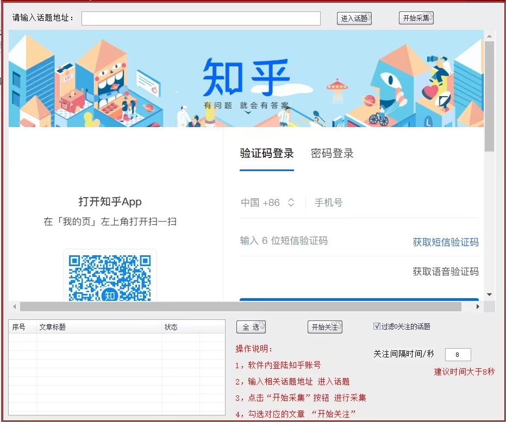Image resolution: width=506 pixels, height=422 pixels.
Task: Click the 全选 button
Action: [x=251, y=327]
